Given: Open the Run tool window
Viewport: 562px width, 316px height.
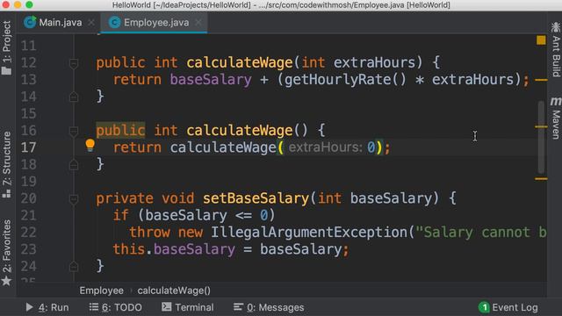Looking at the screenshot, I should tap(47, 307).
